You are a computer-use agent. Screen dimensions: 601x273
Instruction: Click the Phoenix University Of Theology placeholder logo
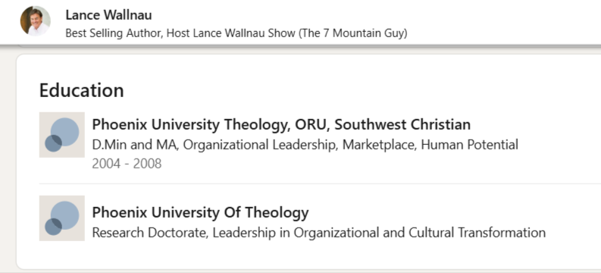click(x=62, y=218)
